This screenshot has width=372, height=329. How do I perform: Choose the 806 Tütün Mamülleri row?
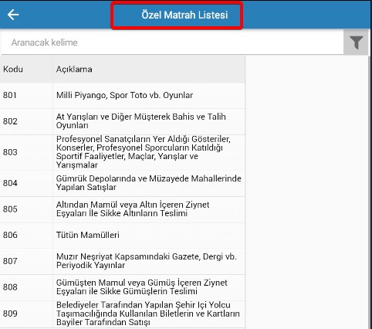(123, 236)
